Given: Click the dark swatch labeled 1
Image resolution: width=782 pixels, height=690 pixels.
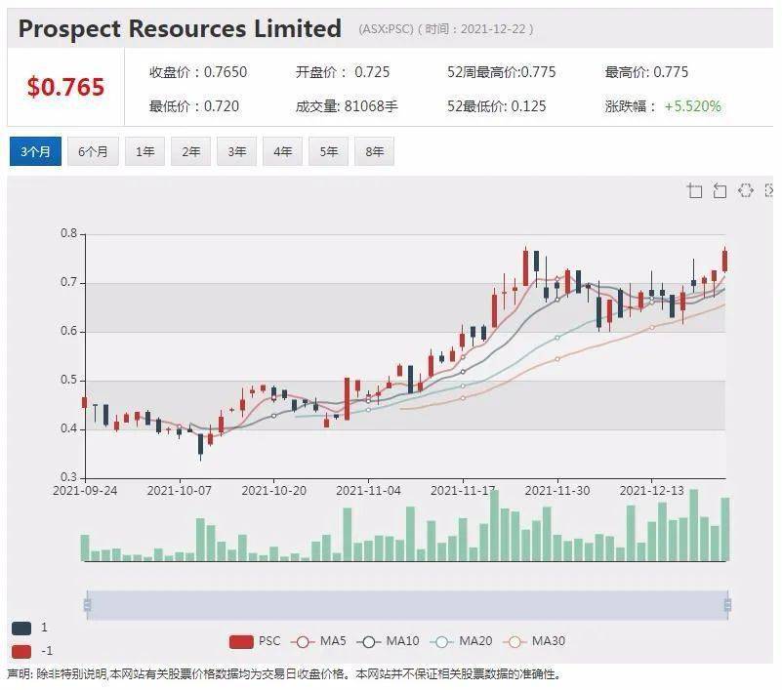Looking at the screenshot, I should click(21, 629).
